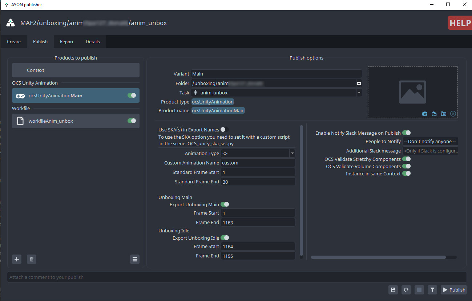
Task: Click the funnel validate icon
Action: pos(432,290)
